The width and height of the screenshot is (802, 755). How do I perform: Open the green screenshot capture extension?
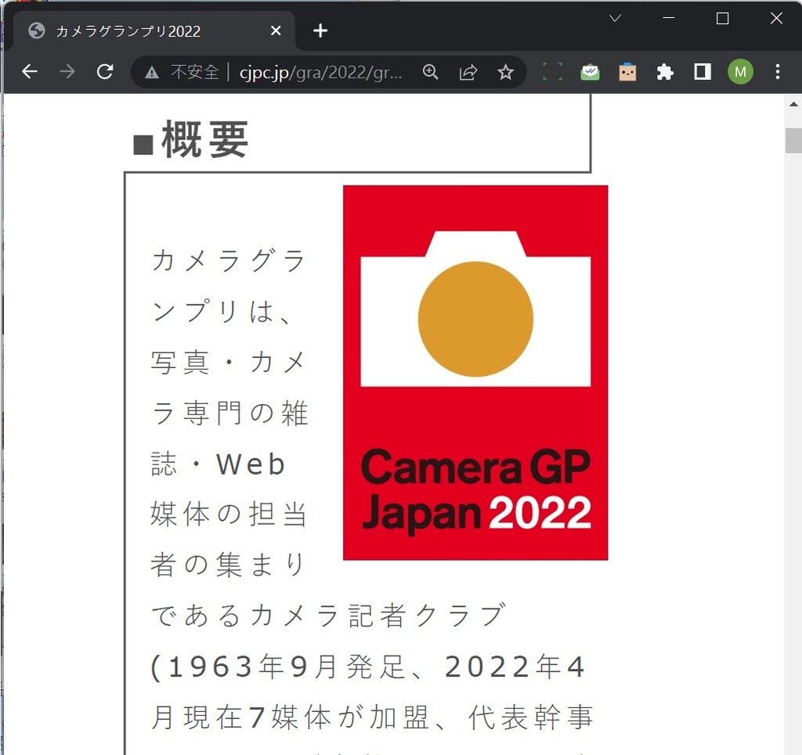tap(552, 72)
